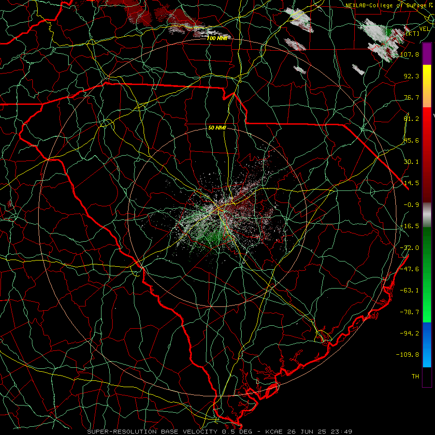Viewport: 435px width, 435px height.
Task: Click the 100 NMI range ring label
Action: pos(217,38)
